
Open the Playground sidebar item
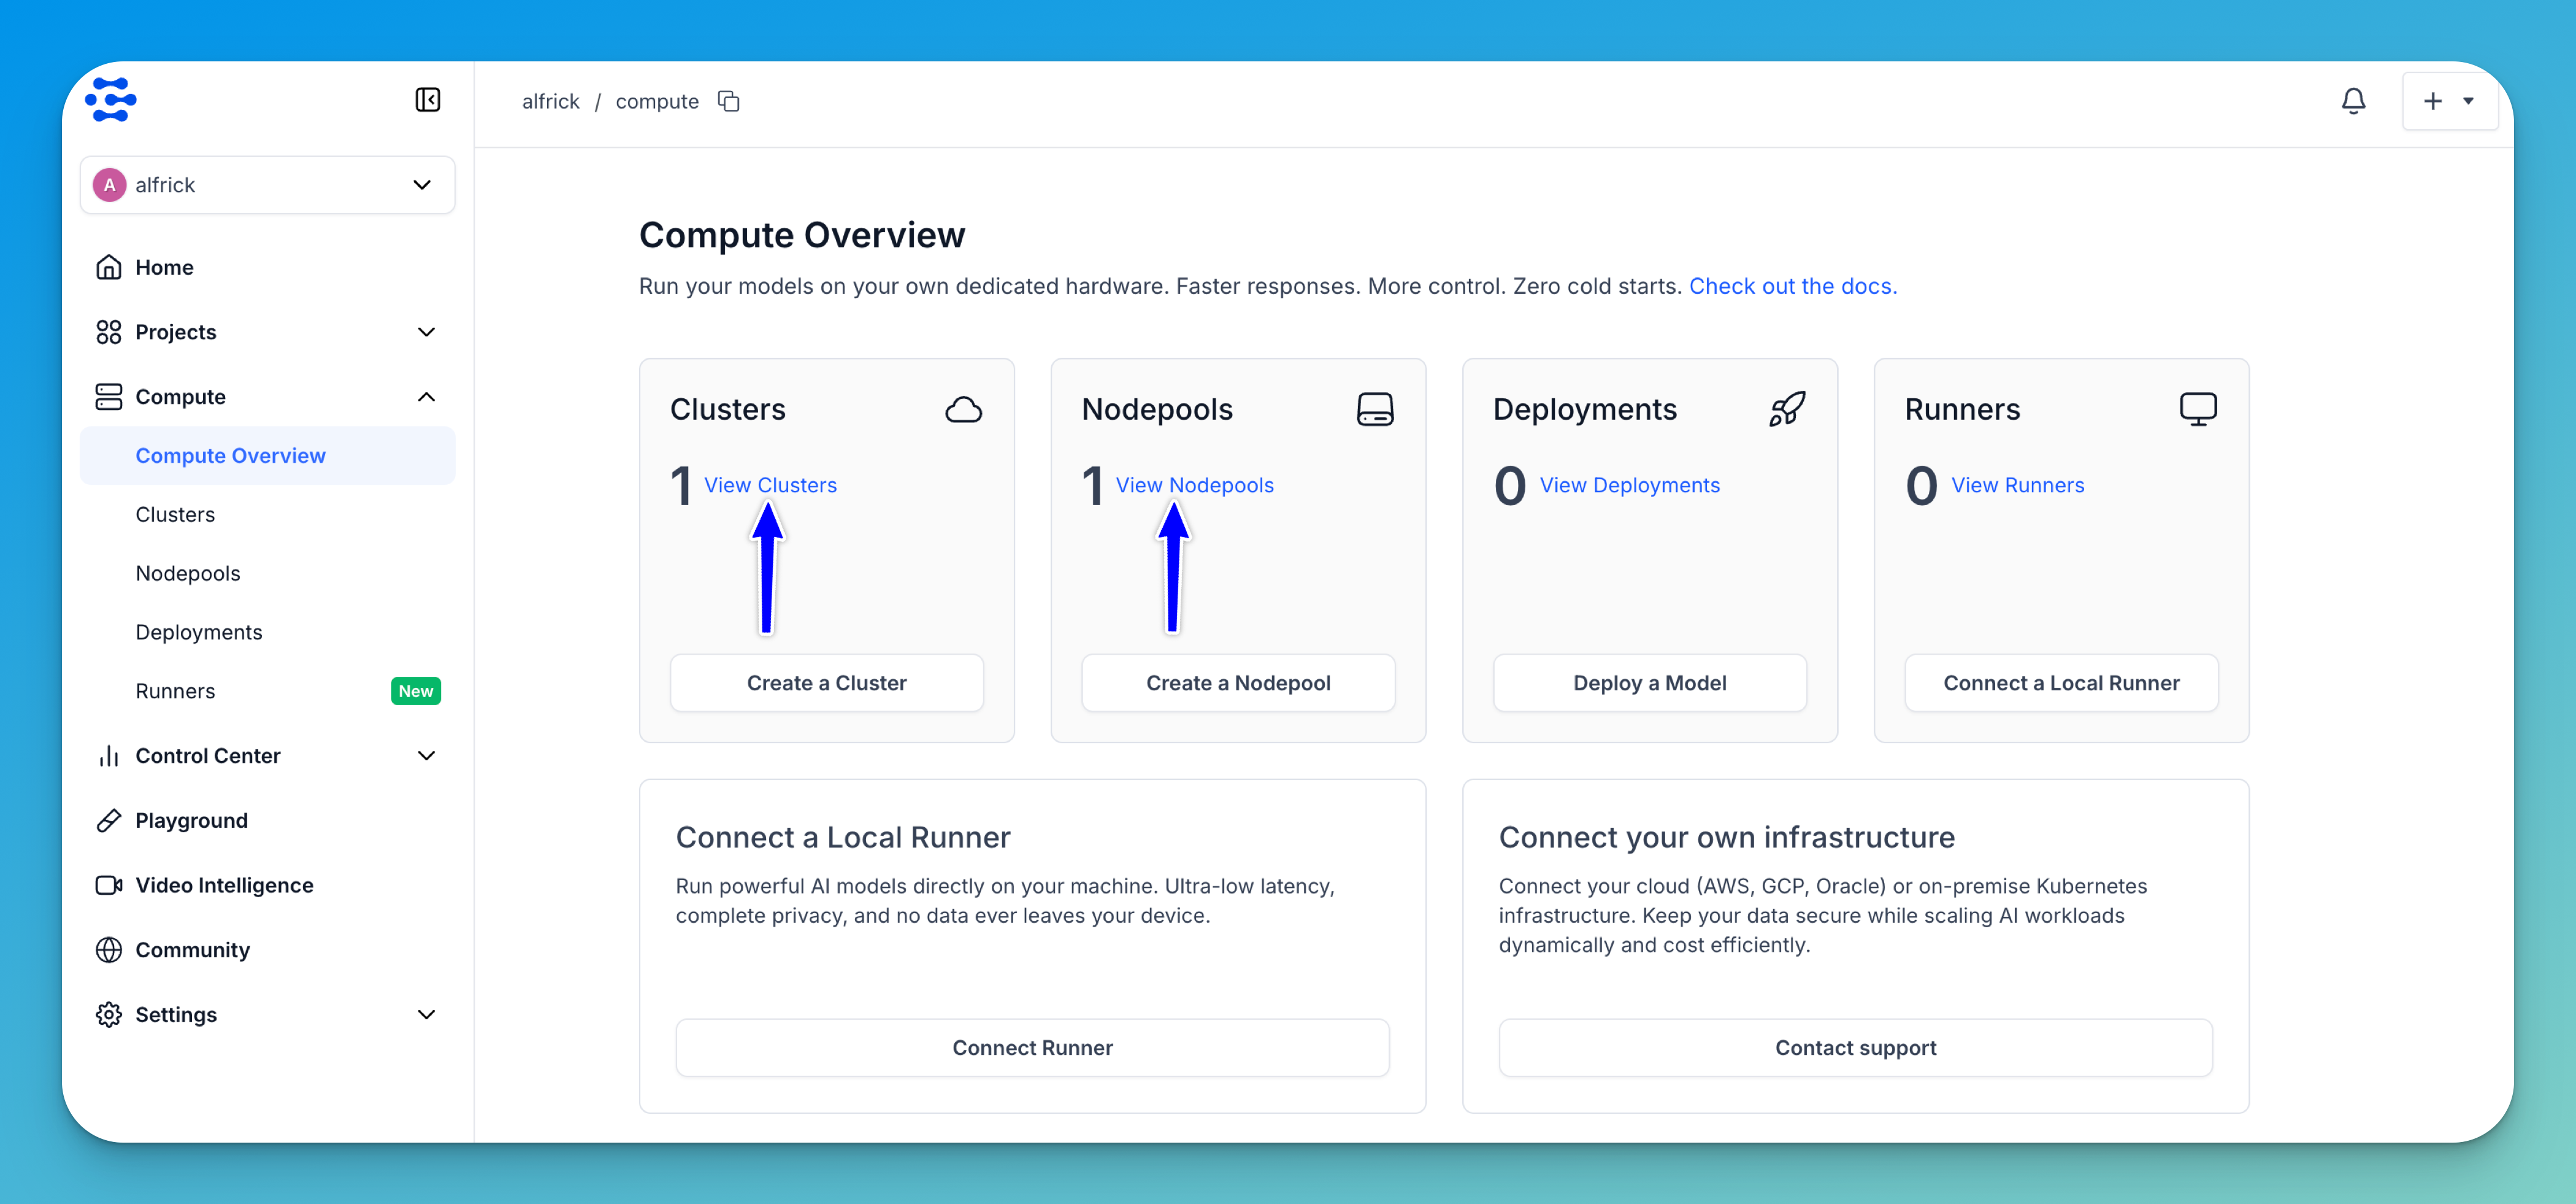[191, 820]
